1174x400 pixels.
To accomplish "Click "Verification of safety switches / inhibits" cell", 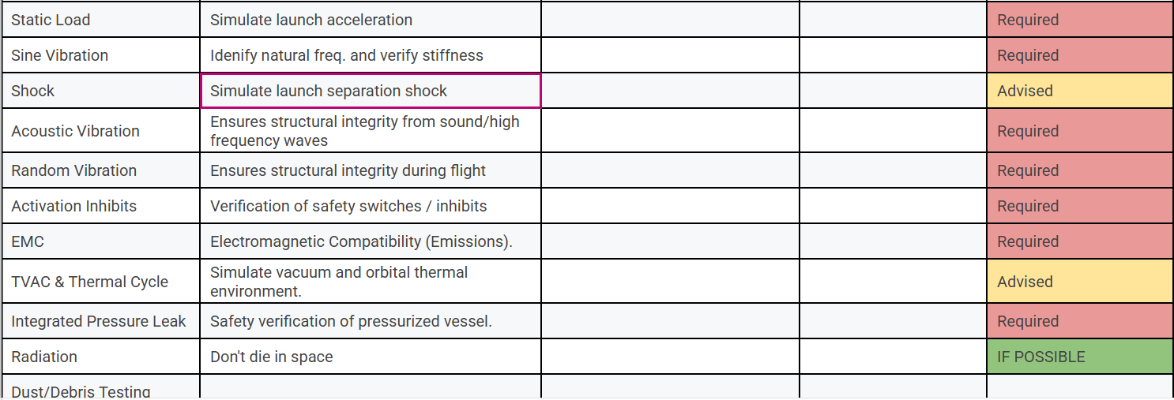I will [x=370, y=206].
